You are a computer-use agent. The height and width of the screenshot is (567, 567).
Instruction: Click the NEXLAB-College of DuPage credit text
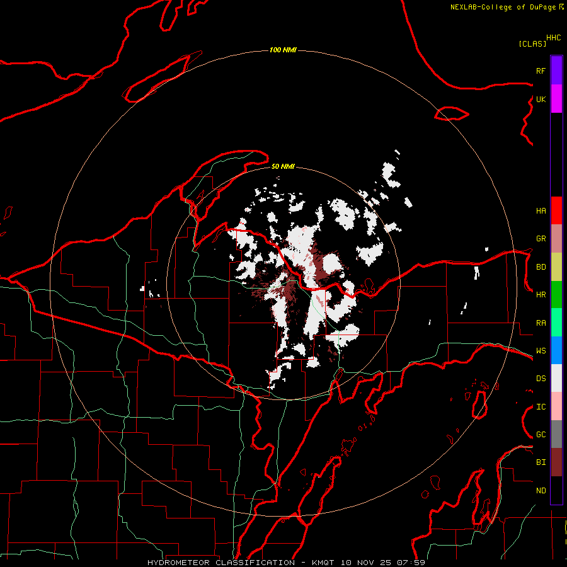(503, 7)
